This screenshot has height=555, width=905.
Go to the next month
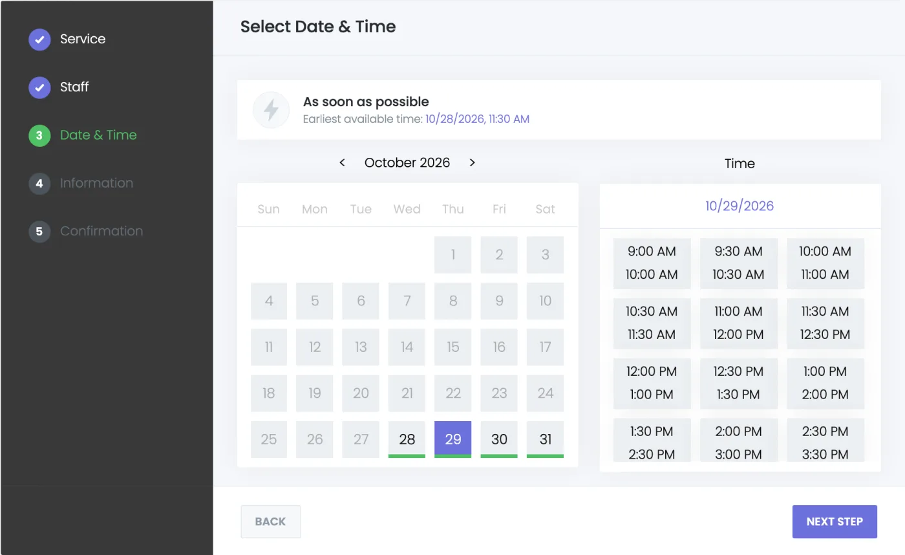472,162
